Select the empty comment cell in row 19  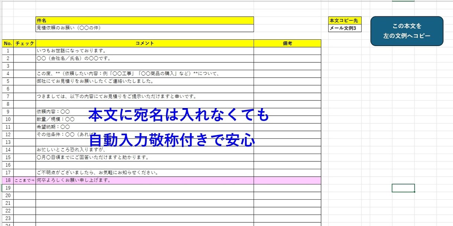[145, 188]
